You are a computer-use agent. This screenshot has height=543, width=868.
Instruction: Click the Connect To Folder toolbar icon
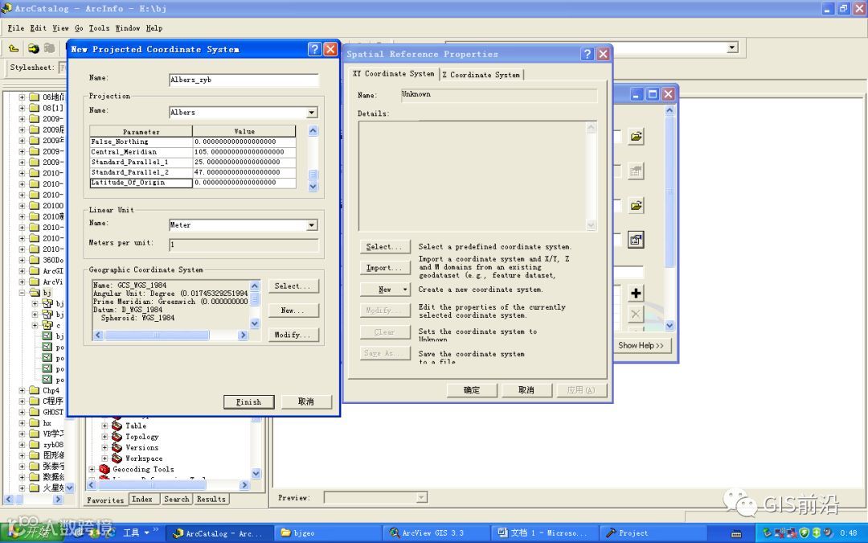pyautogui.click(x=33, y=49)
